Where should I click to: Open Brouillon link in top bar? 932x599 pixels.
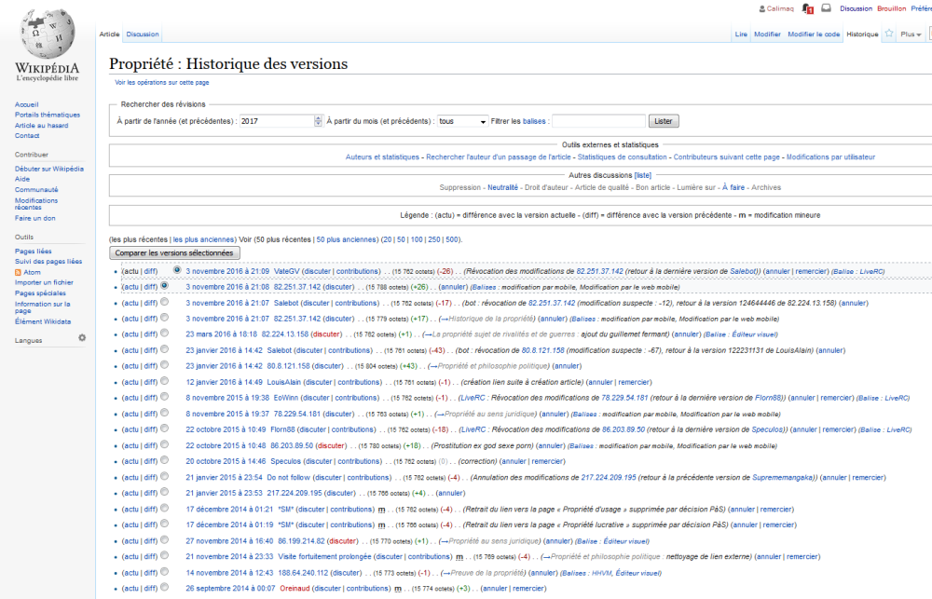(892, 9)
